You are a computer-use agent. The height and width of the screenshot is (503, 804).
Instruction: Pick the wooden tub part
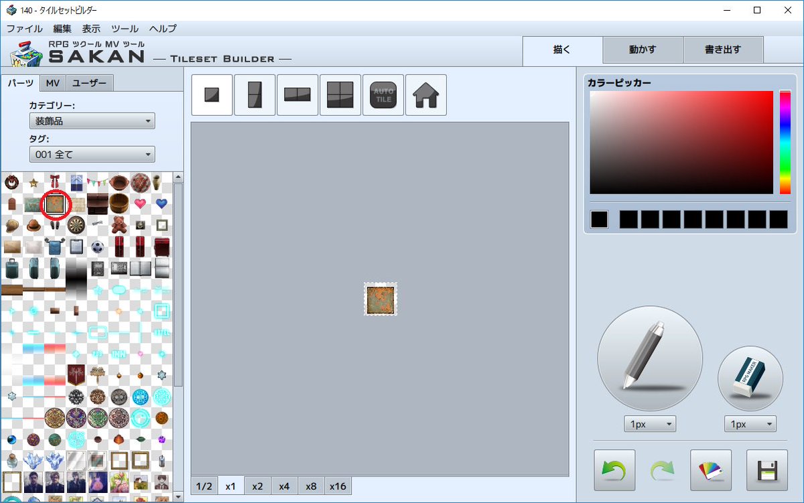119,203
